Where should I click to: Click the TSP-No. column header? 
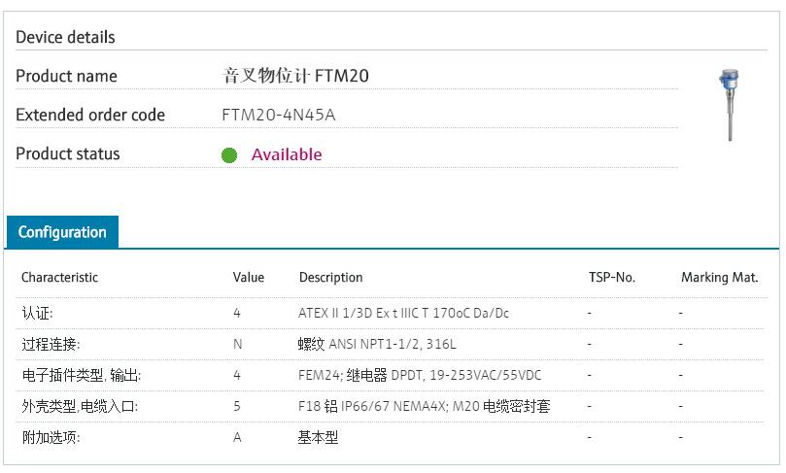[612, 277]
